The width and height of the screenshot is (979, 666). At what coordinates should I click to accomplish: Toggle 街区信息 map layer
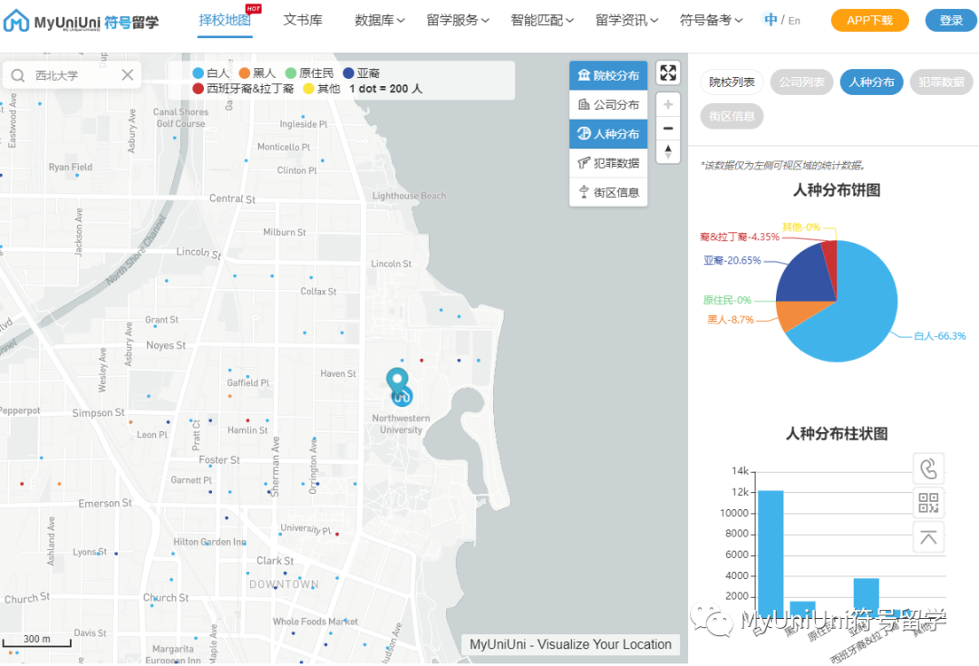click(608, 192)
